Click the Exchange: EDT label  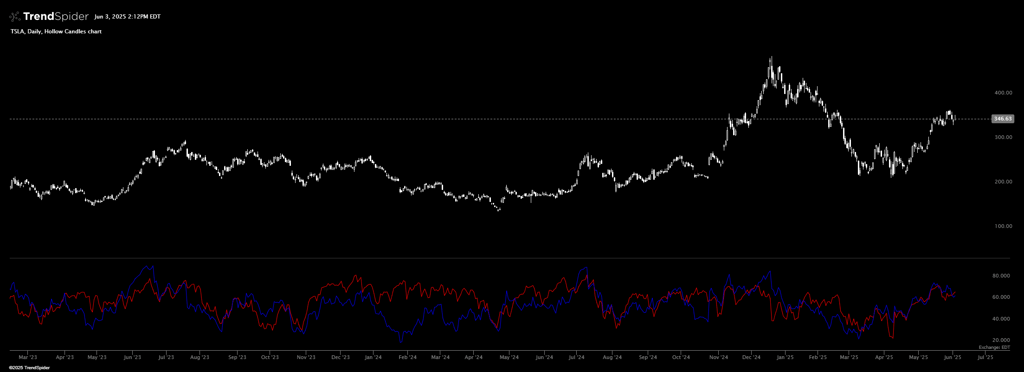tap(994, 347)
